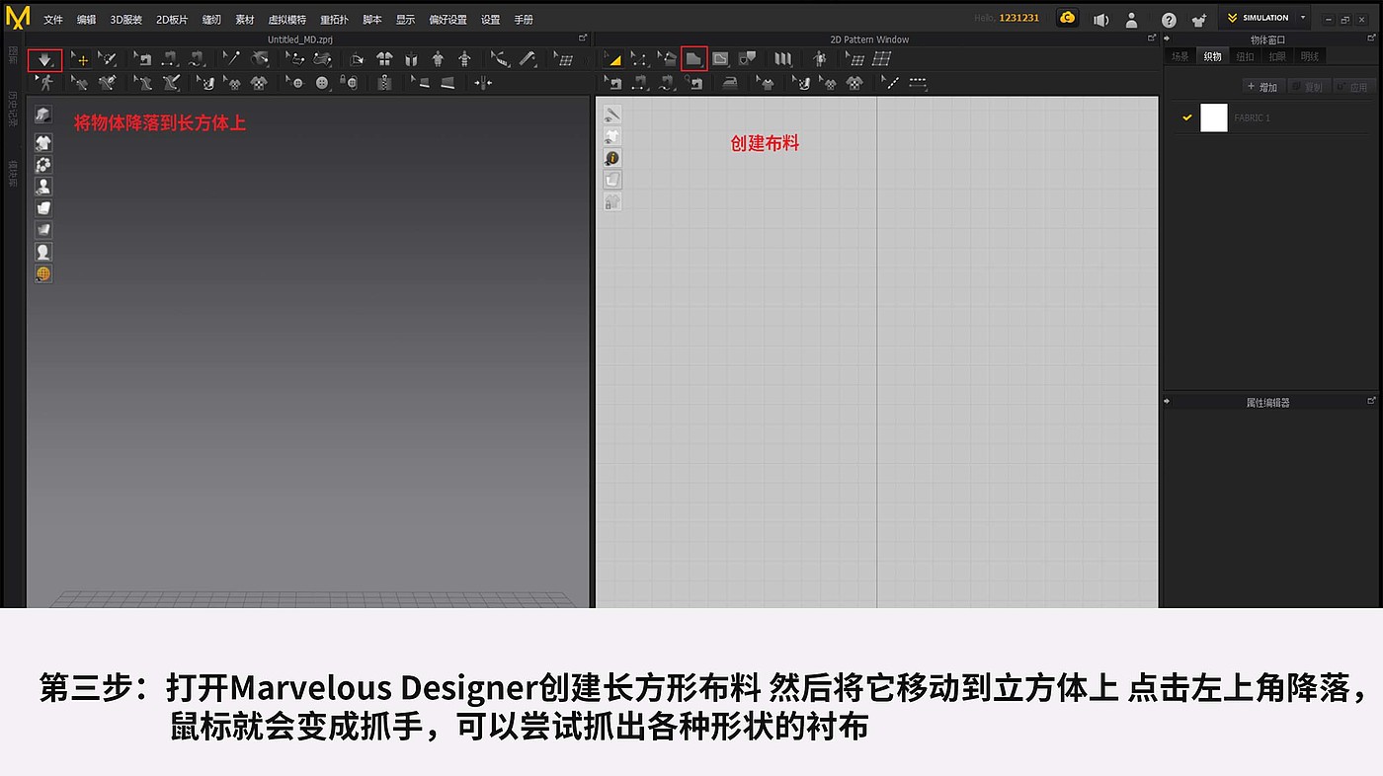Open the 3D grid arrangement icon
Screen dimensions: 1383x776
click(x=563, y=59)
